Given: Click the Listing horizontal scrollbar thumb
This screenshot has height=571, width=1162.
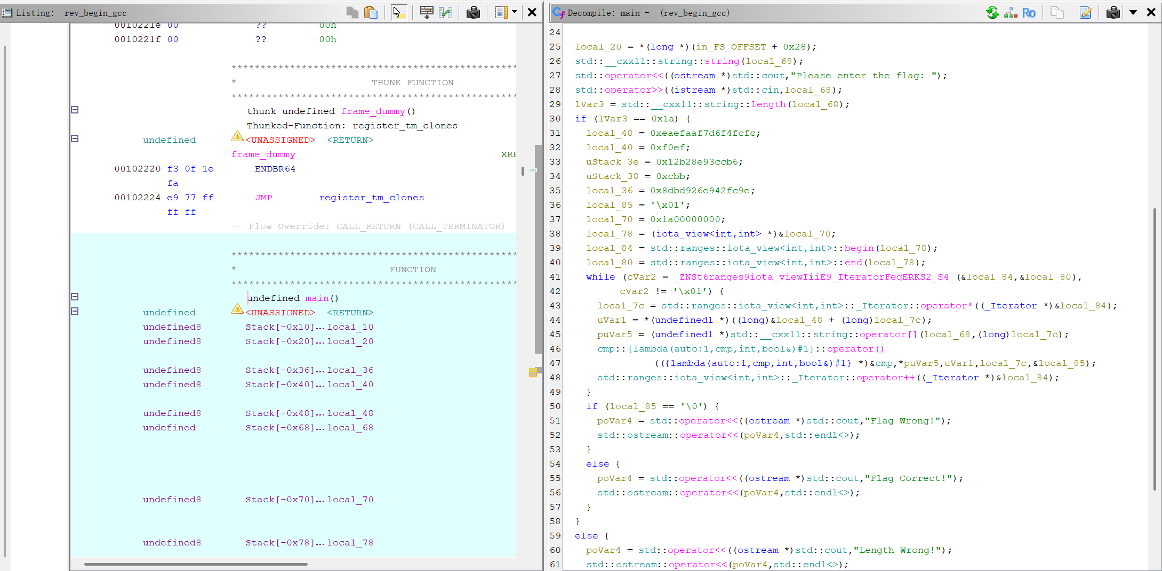Looking at the screenshot, I should point(196,564).
